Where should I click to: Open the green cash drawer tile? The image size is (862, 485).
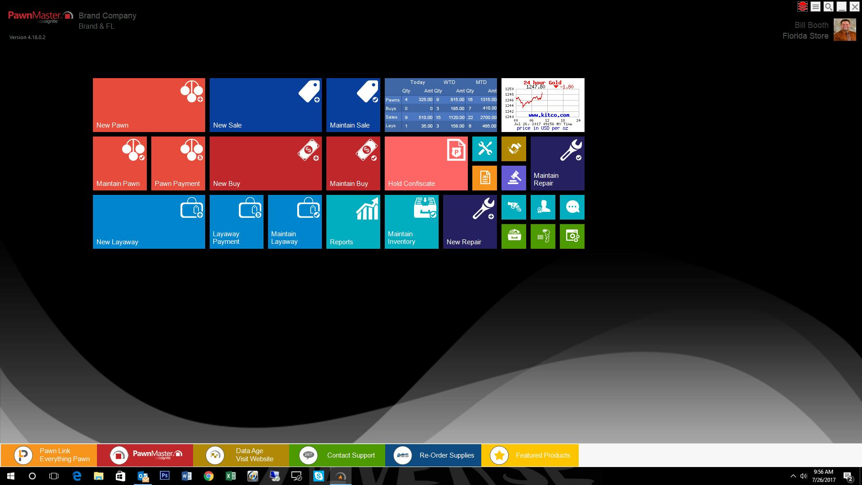(x=514, y=236)
